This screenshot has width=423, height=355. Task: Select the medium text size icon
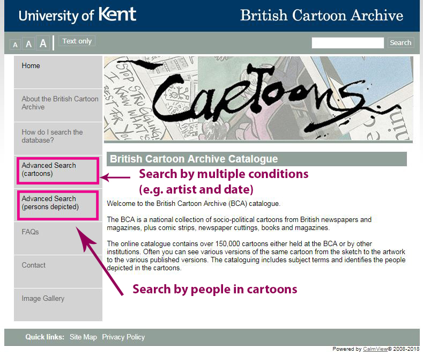(29, 44)
